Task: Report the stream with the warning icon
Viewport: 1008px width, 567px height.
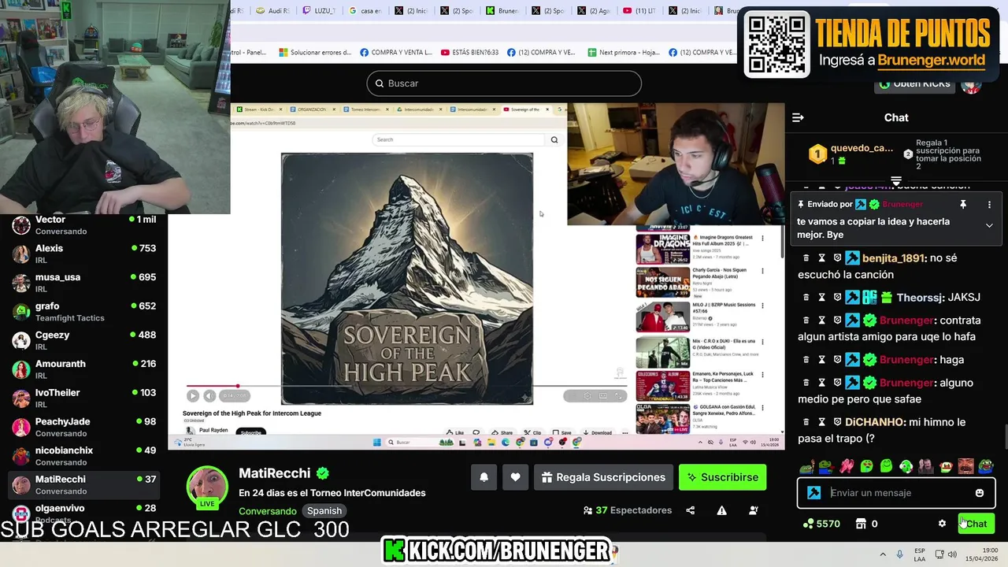Action: tap(721, 510)
